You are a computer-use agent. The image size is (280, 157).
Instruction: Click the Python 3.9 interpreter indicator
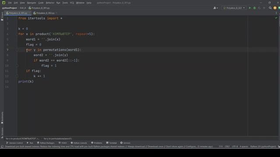(263, 147)
